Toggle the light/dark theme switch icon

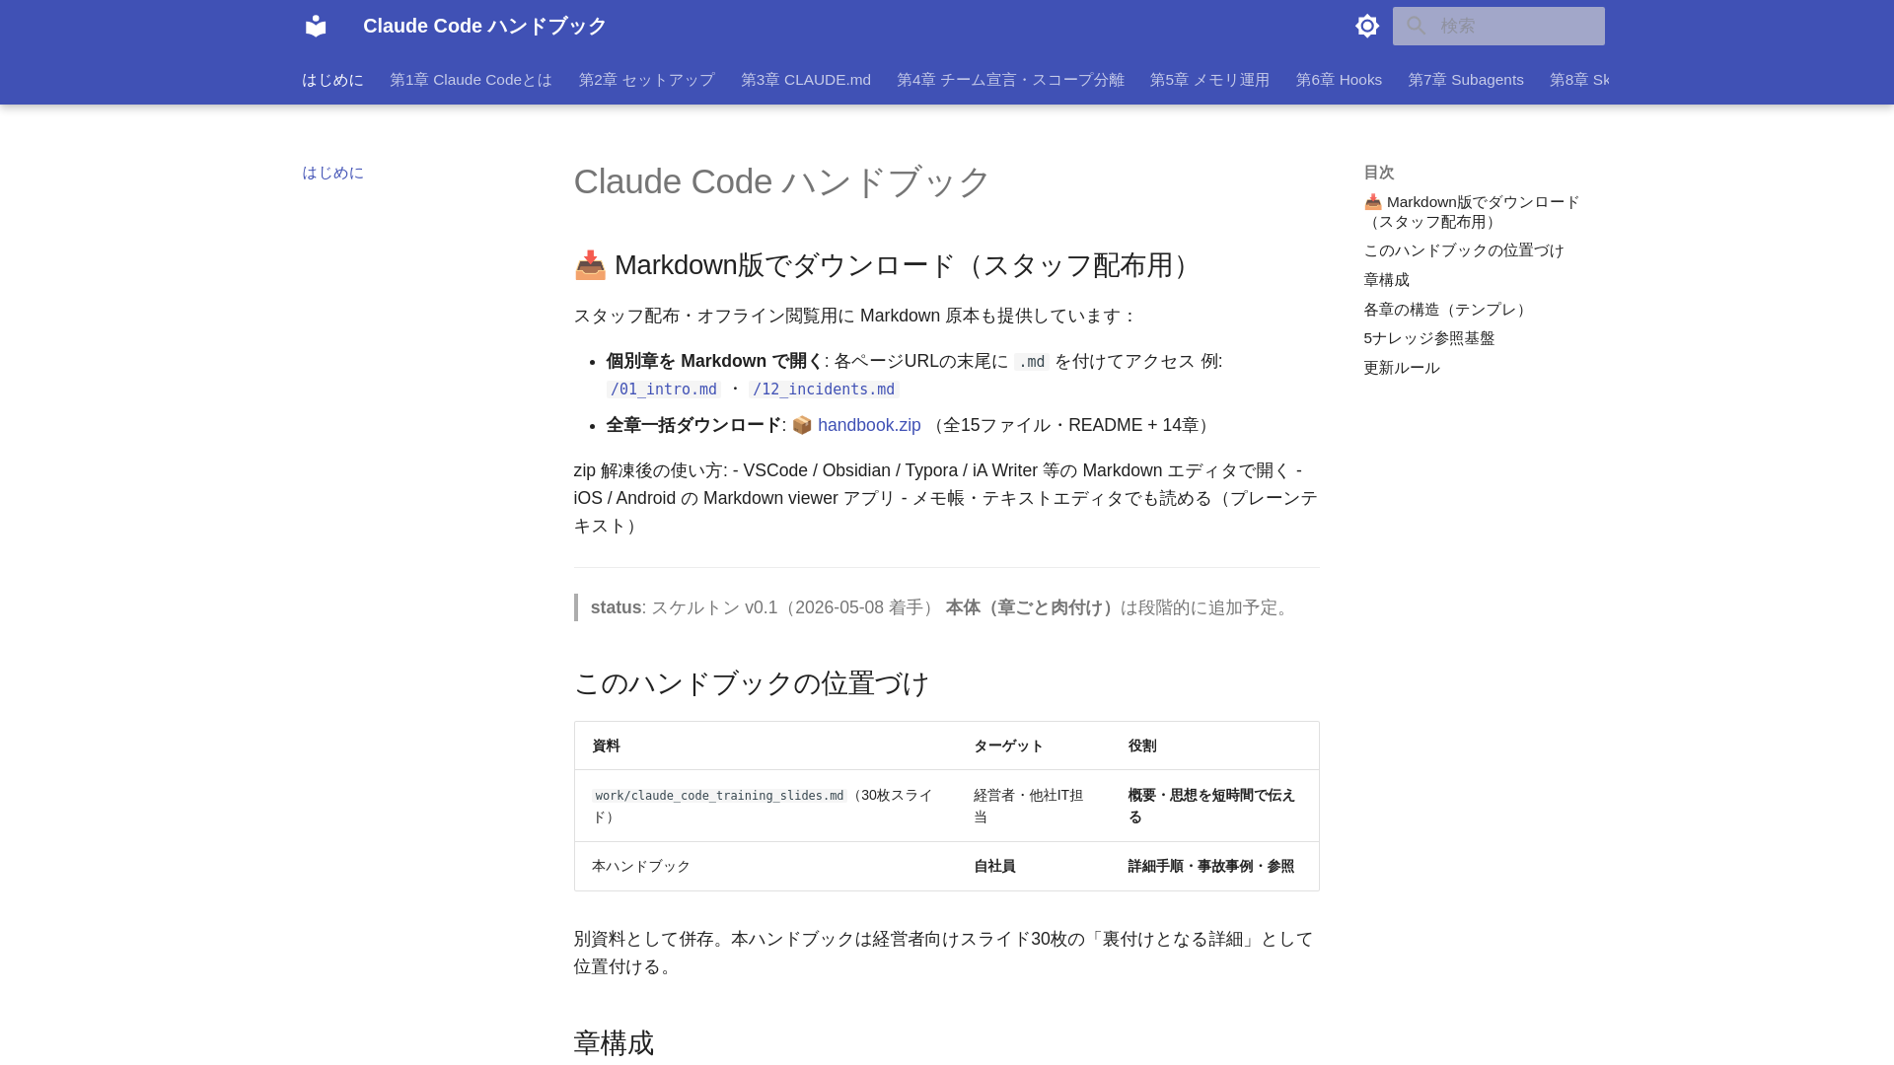click(x=1367, y=26)
